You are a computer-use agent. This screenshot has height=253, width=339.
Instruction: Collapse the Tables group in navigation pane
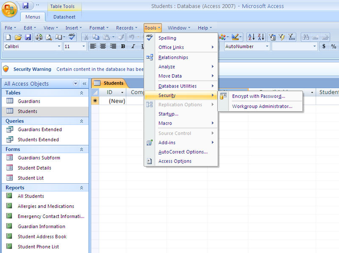[x=81, y=93]
